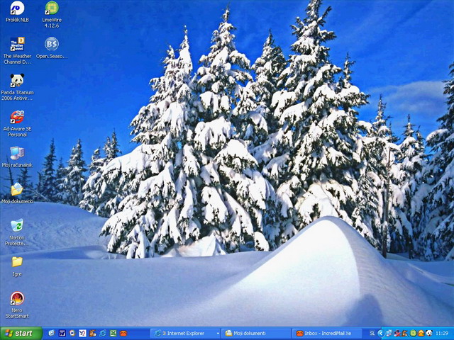Image resolution: width=454 pixels, height=340 pixels.
Task: Click the Panda antivirus tray icon
Action: (429, 333)
